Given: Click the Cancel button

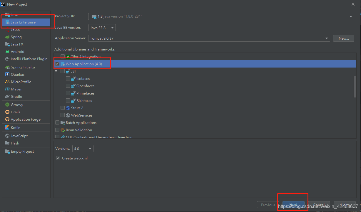Looking at the screenshot, I should click(319, 205).
